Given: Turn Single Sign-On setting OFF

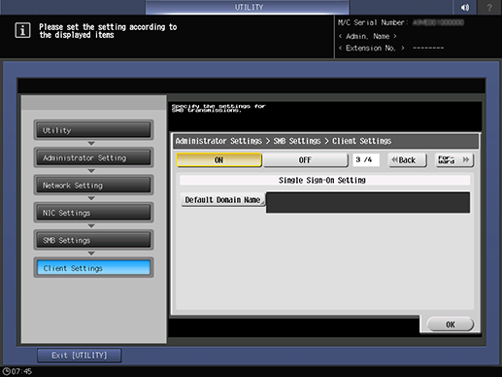Looking at the screenshot, I should click(x=305, y=160).
